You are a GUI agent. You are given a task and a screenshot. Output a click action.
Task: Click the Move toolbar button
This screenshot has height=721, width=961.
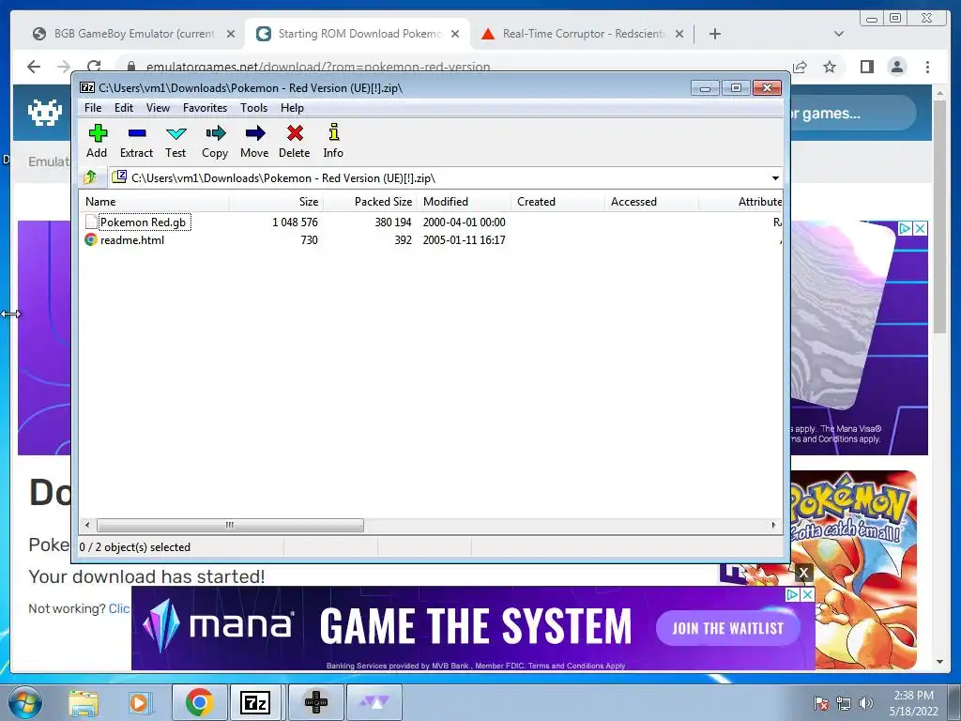[x=254, y=141]
